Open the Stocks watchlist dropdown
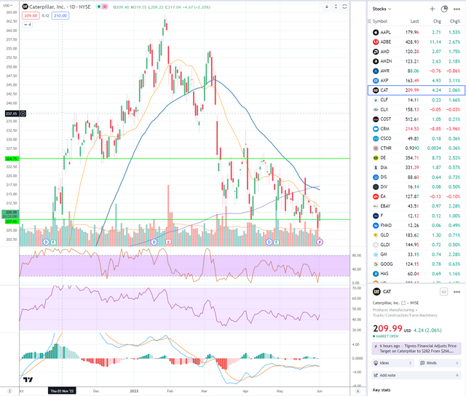 pos(382,9)
